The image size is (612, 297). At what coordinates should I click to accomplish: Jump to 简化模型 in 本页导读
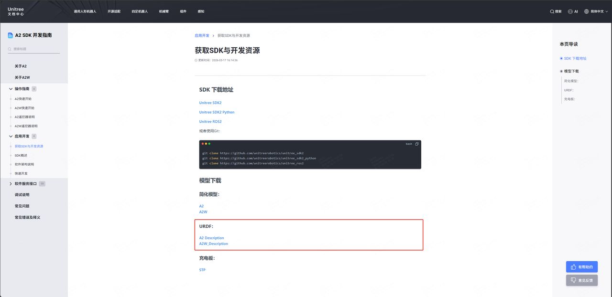(x=571, y=81)
